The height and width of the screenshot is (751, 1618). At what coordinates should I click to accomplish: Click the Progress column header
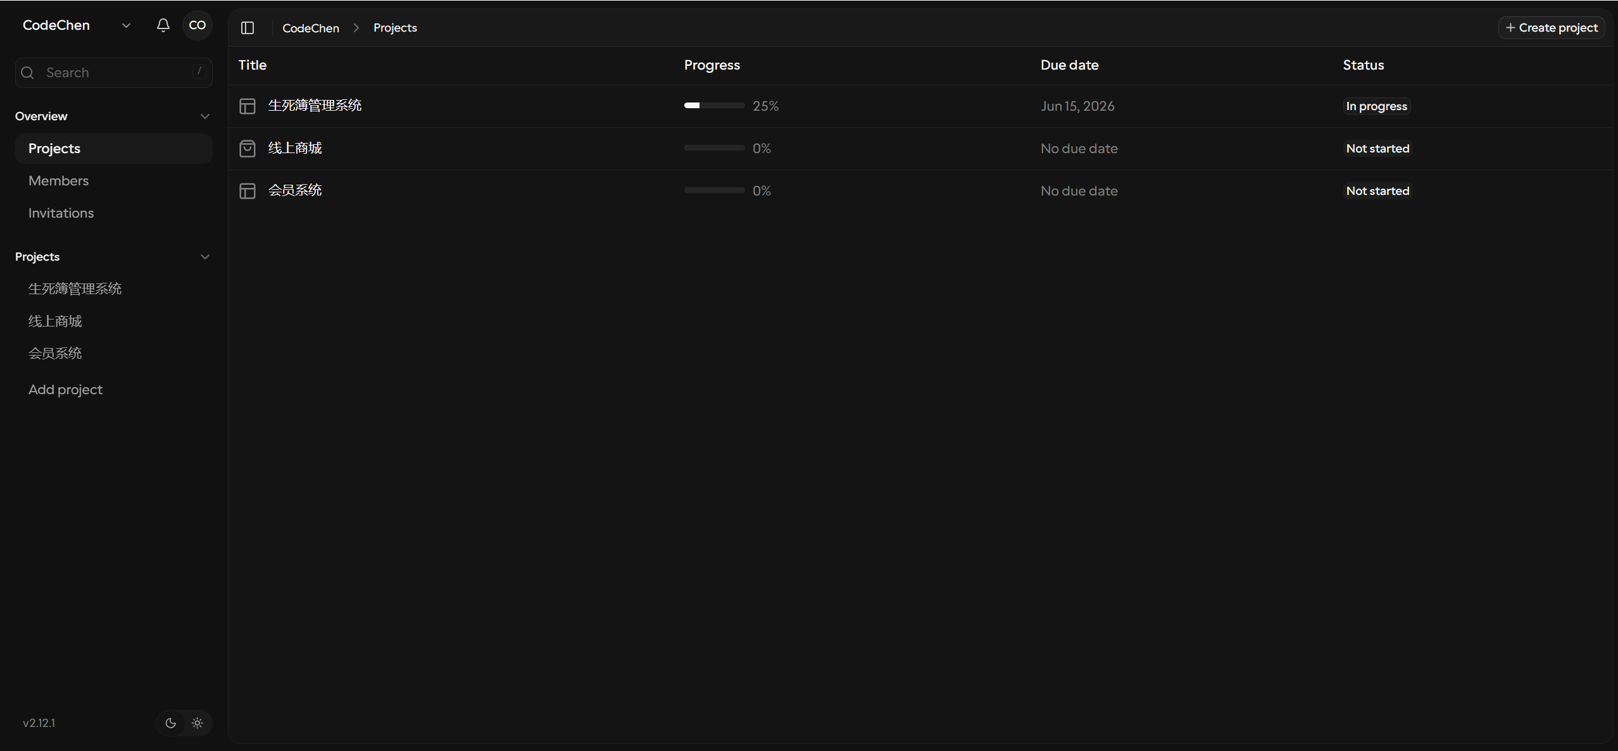[712, 65]
